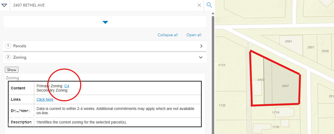Select the Secondary Zoning text

click(52, 90)
